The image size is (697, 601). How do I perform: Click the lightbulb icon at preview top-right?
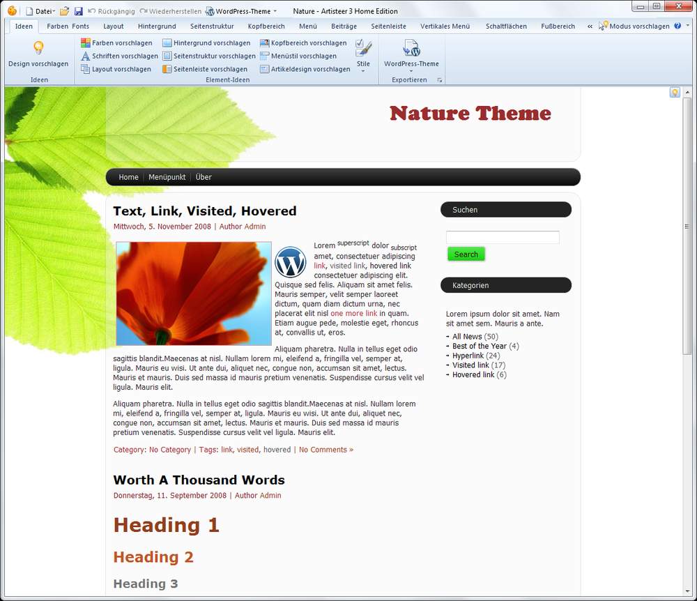click(x=675, y=93)
